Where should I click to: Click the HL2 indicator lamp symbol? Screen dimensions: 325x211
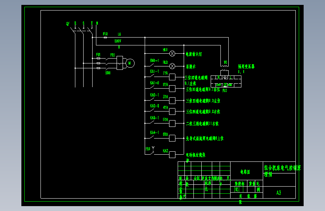coord(172,66)
